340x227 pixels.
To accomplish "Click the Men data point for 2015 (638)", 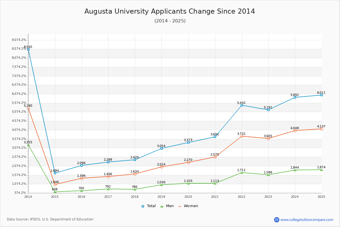I will click(x=55, y=192).
